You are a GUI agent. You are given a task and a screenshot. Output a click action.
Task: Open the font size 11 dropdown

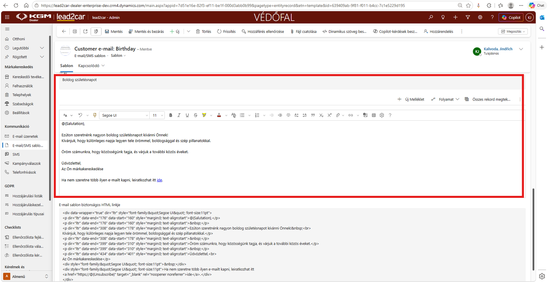(x=158, y=115)
